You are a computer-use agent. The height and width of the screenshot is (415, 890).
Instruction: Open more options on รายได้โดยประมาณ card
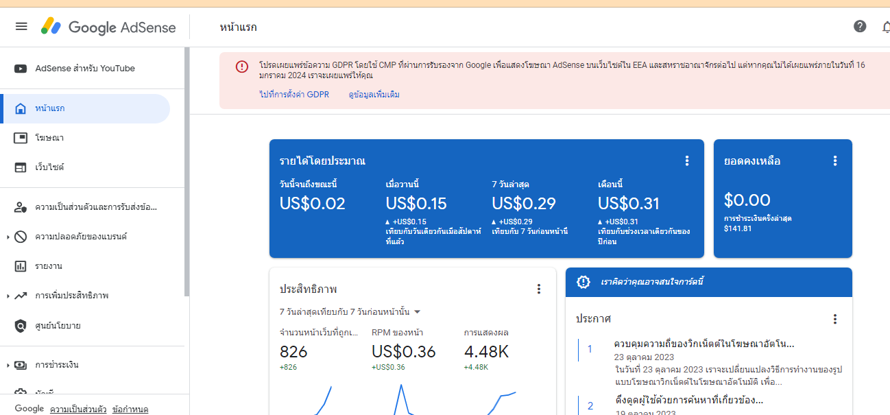click(687, 161)
